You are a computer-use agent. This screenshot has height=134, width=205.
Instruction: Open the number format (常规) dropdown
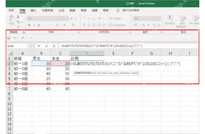tap(159, 18)
